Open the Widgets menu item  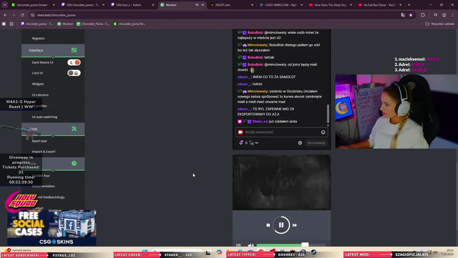point(38,84)
